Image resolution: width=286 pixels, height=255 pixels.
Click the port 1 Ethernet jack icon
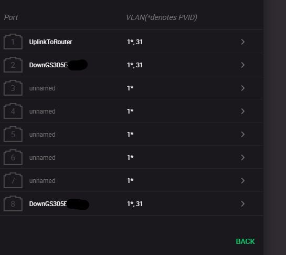pos(13,42)
